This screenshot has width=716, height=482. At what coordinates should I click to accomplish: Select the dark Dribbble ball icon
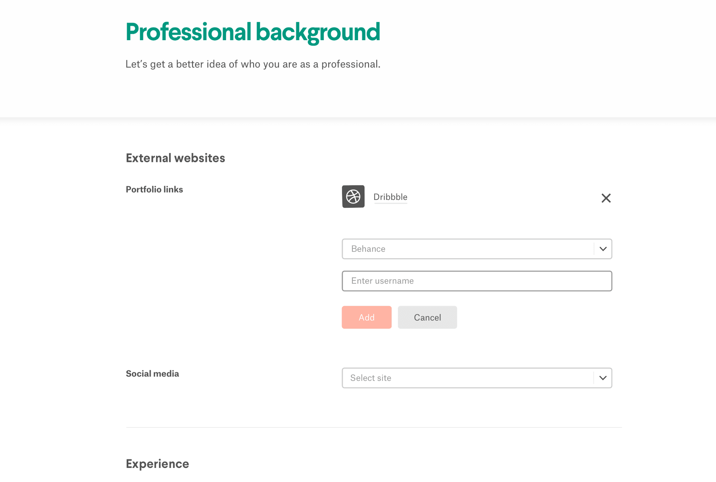(x=353, y=197)
